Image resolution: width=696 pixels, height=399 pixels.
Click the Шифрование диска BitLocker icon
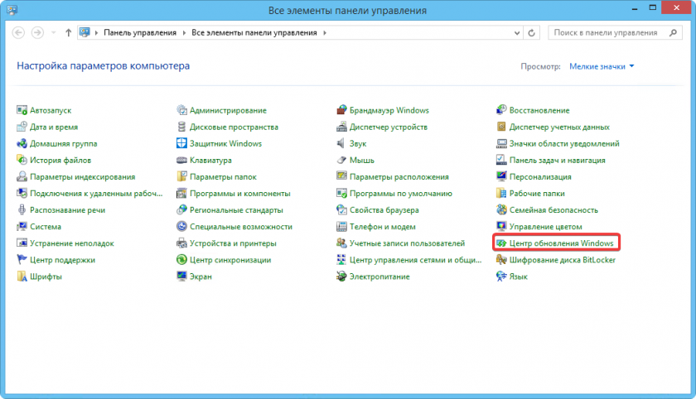click(502, 260)
